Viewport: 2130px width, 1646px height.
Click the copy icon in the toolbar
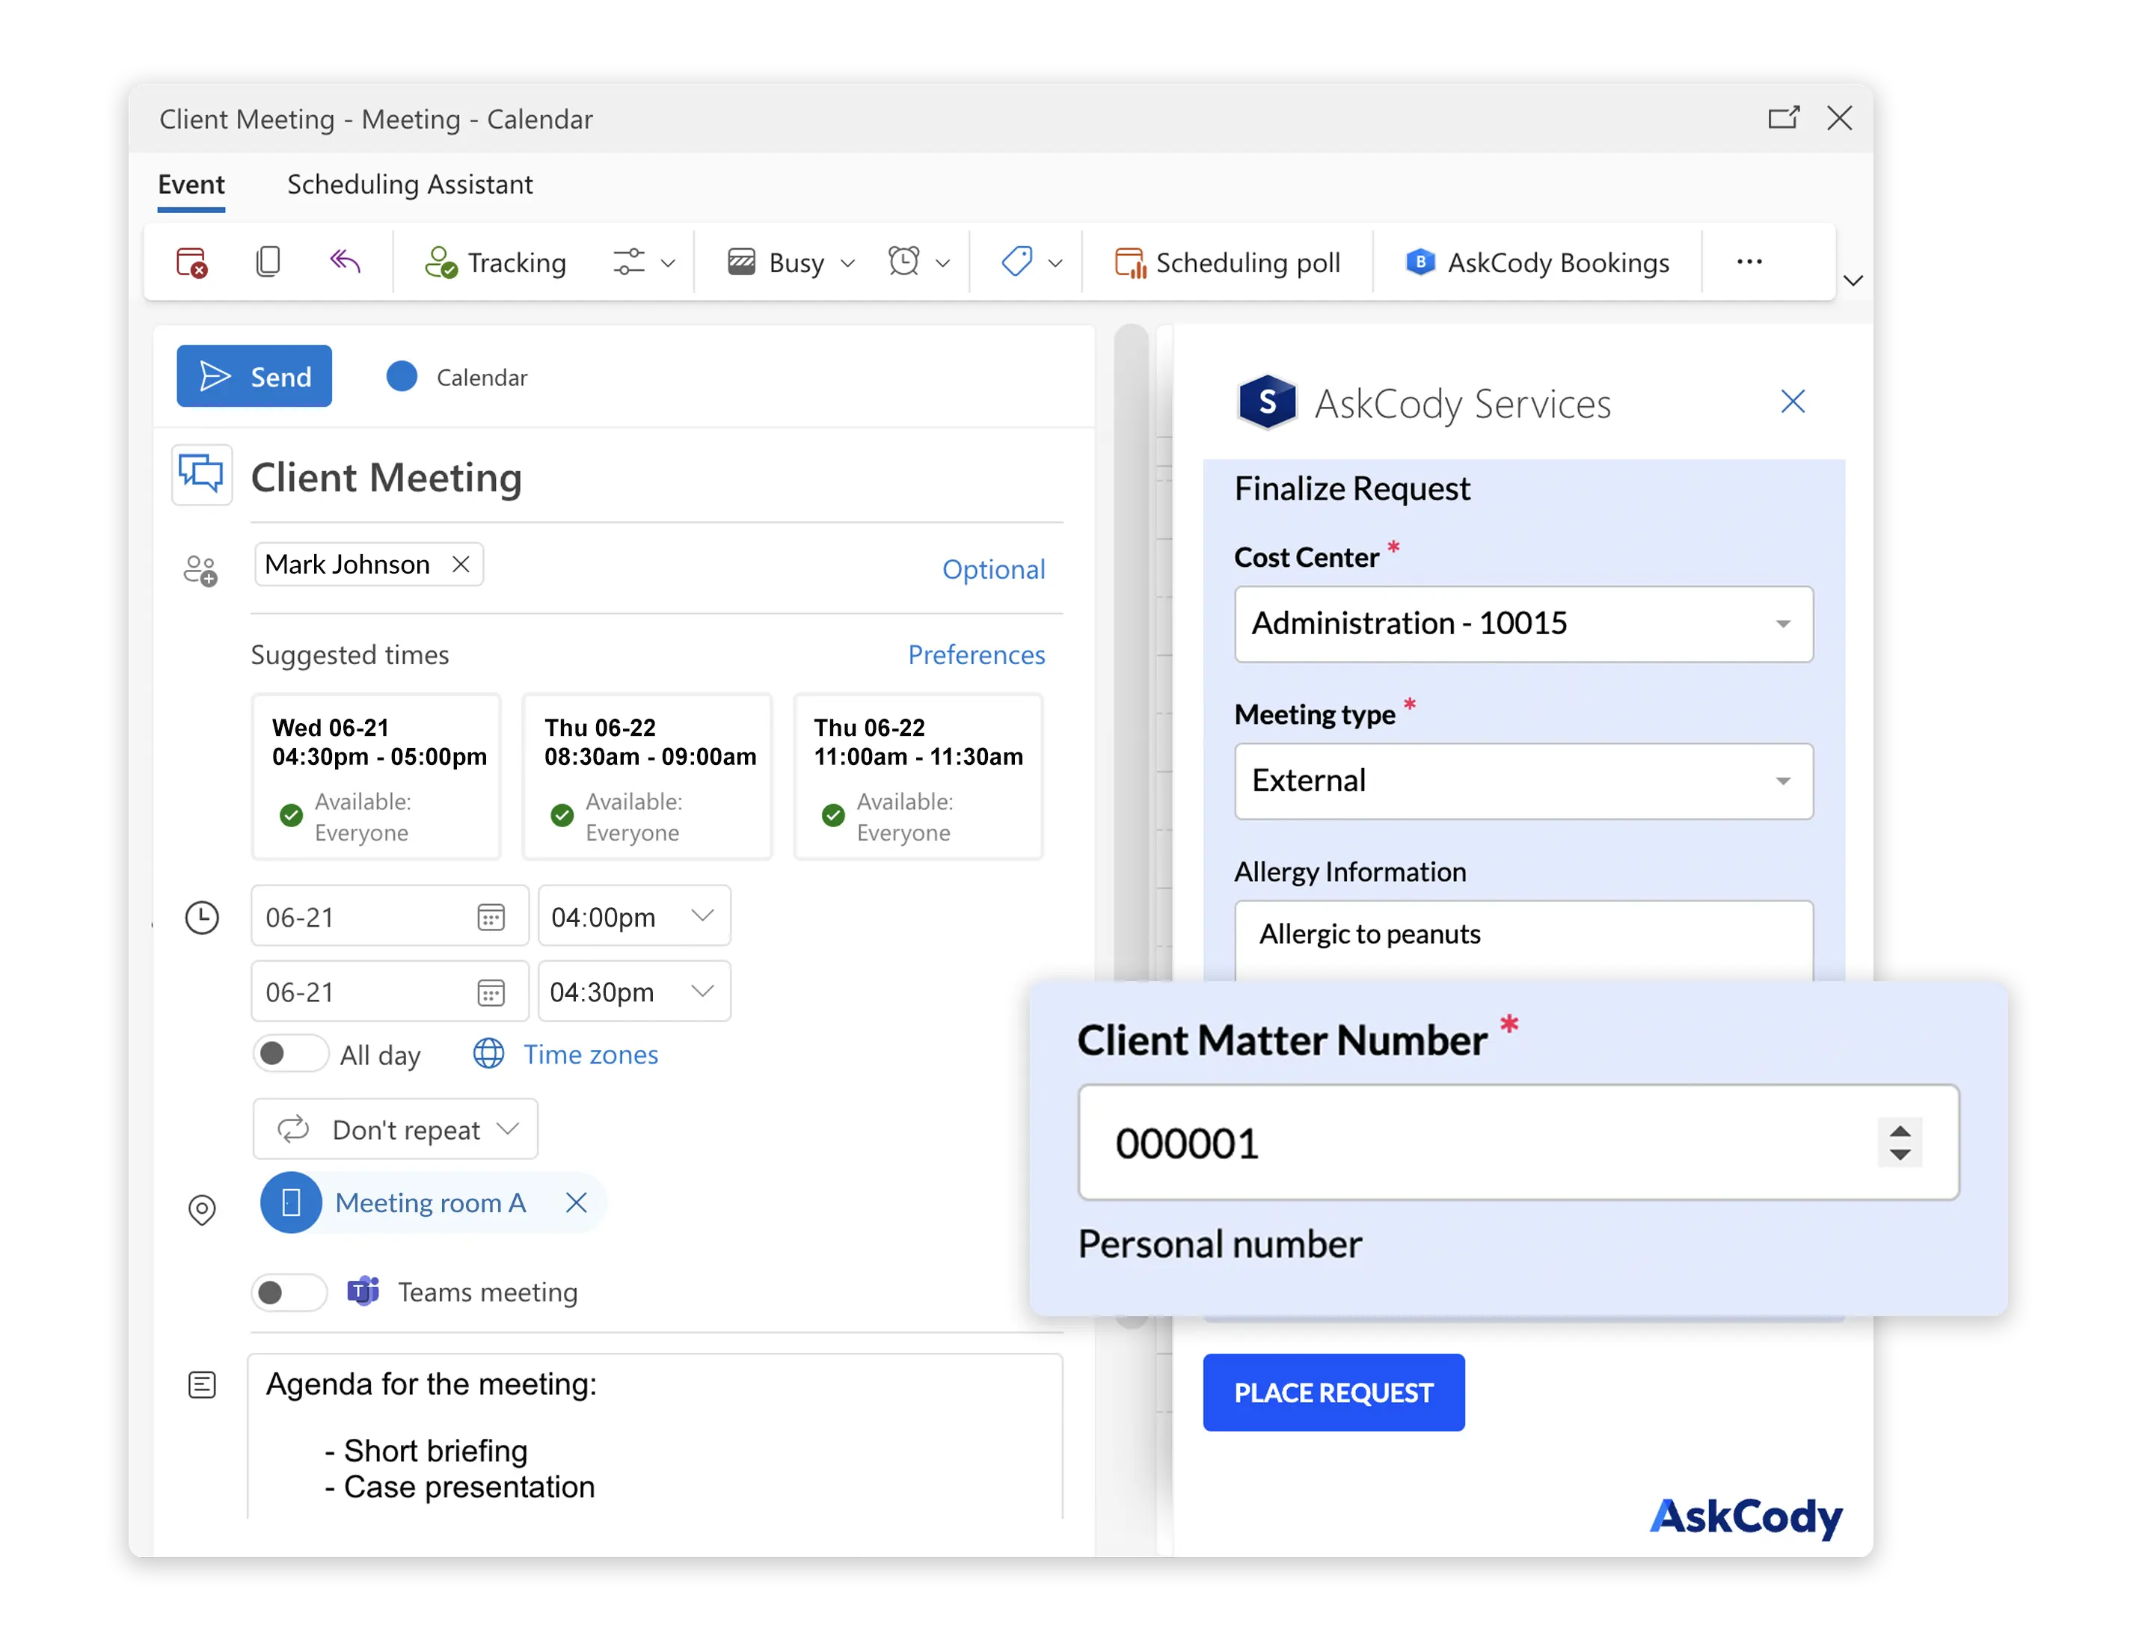268,262
